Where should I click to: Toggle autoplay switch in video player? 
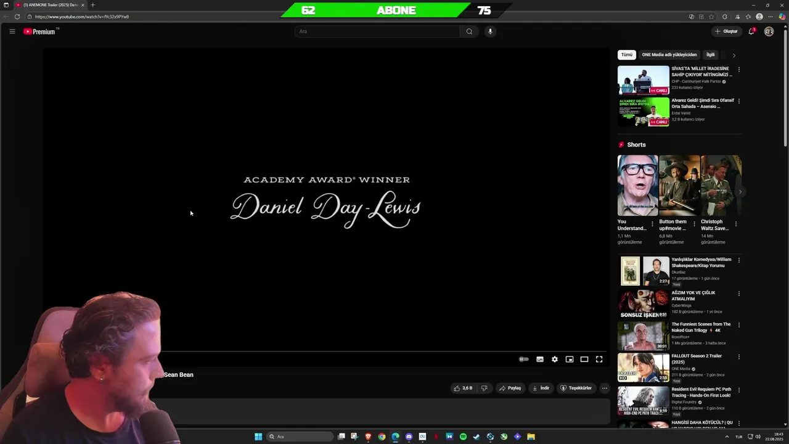coord(524,359)
